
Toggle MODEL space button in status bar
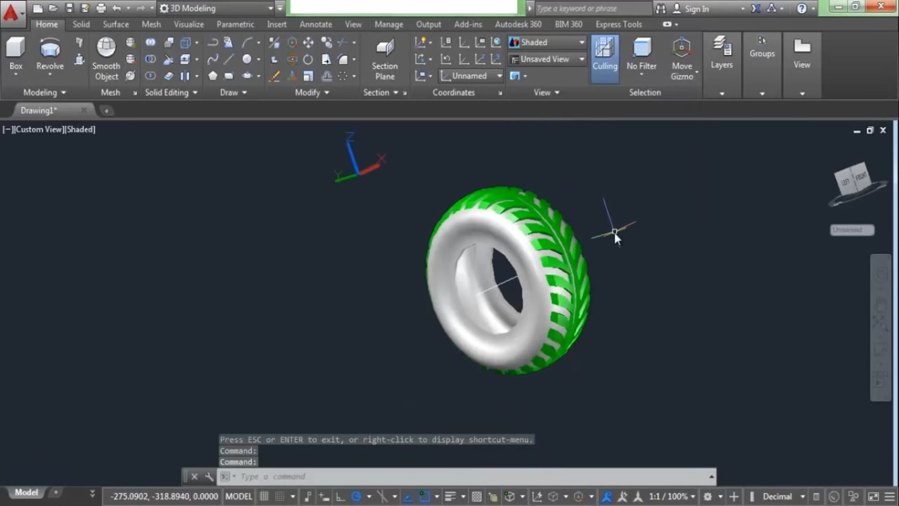239,496
